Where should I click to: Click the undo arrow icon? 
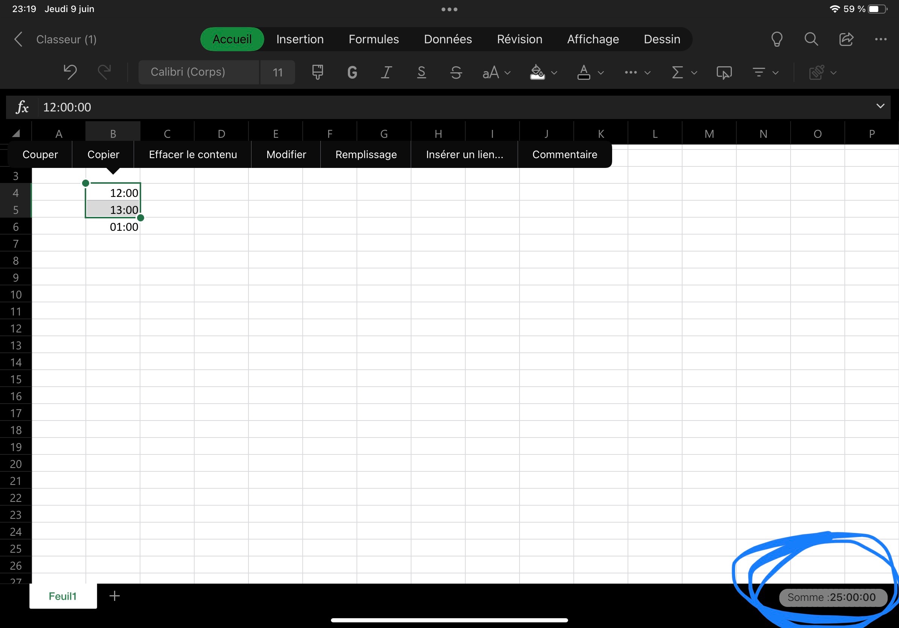pyautogui.click(x=70, y=72)
